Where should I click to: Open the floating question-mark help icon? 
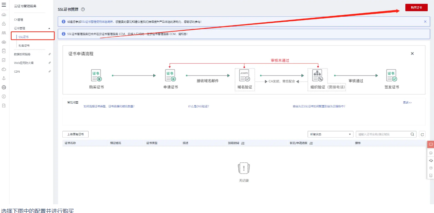click(x=431, y=168)
